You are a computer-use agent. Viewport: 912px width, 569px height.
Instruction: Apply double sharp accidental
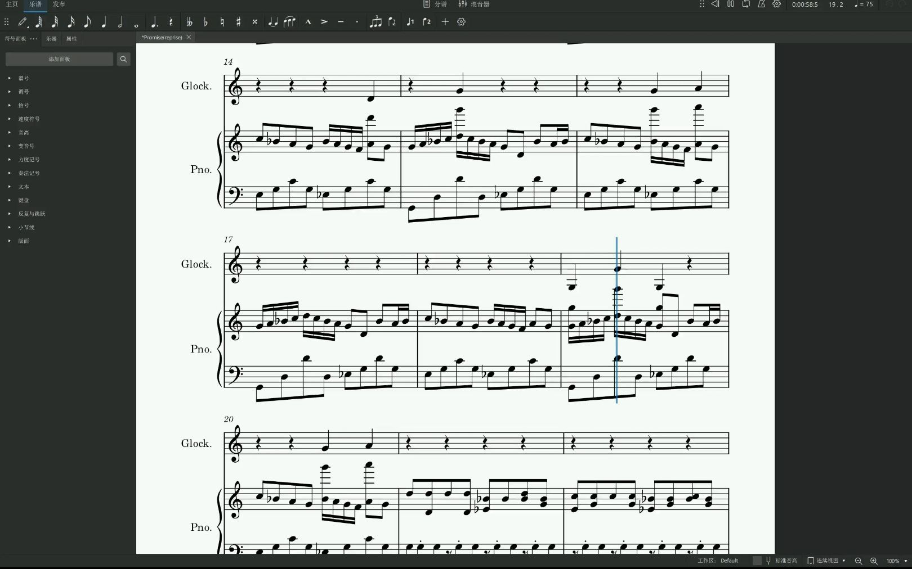click(x=254, y=22)
